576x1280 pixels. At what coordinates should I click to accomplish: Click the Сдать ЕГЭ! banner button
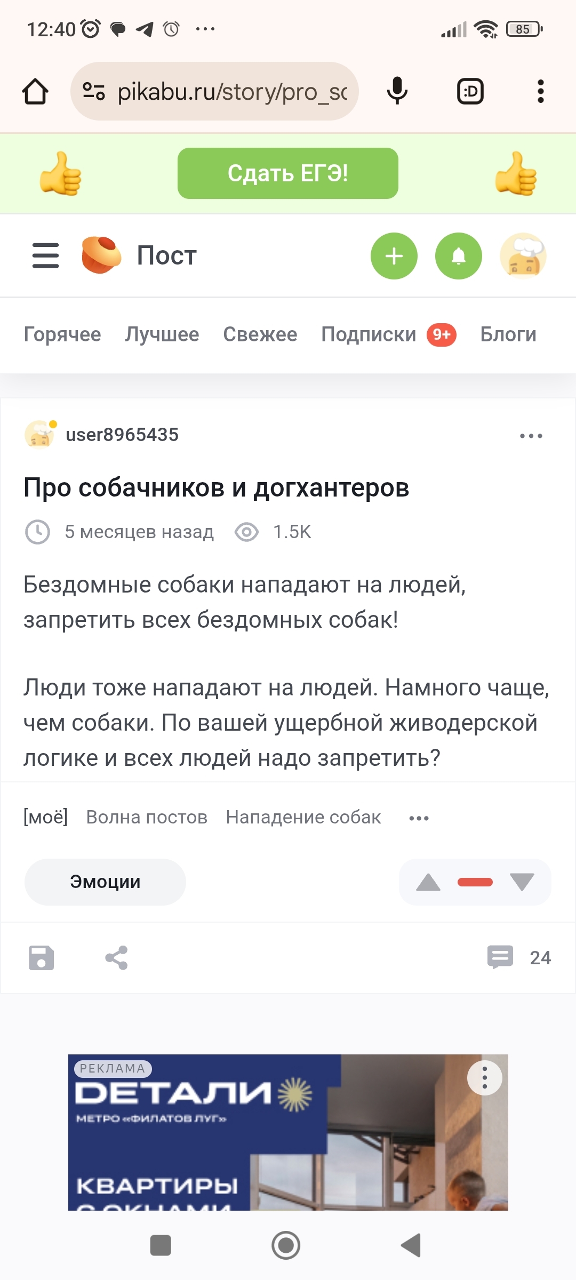[288, 173]
